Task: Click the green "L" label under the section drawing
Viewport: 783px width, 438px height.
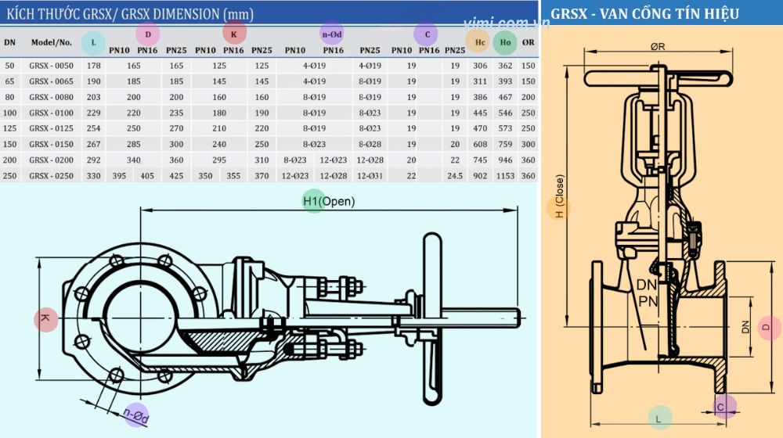Action: [659, 419]
